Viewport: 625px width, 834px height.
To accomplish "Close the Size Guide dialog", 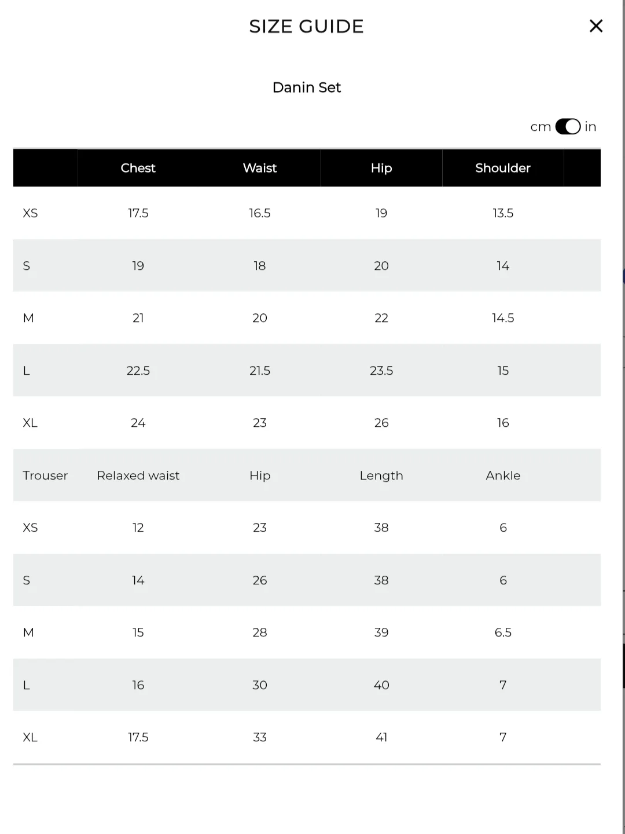I will [596, 26].
